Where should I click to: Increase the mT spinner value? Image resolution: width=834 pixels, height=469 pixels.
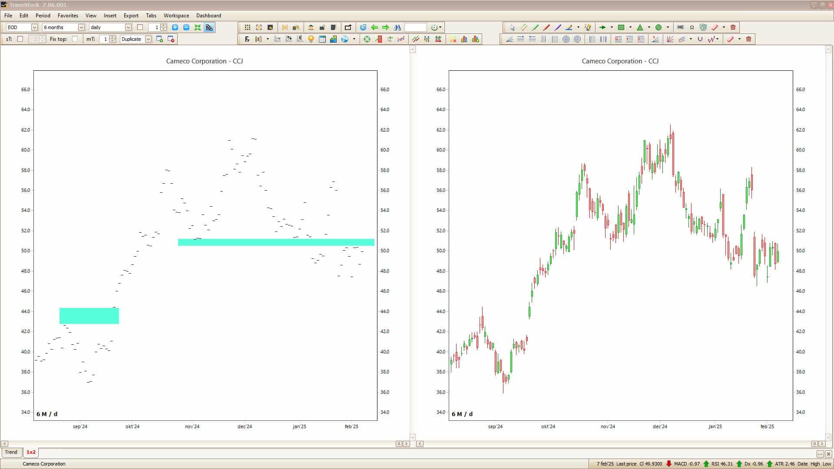tap(113, 37)
